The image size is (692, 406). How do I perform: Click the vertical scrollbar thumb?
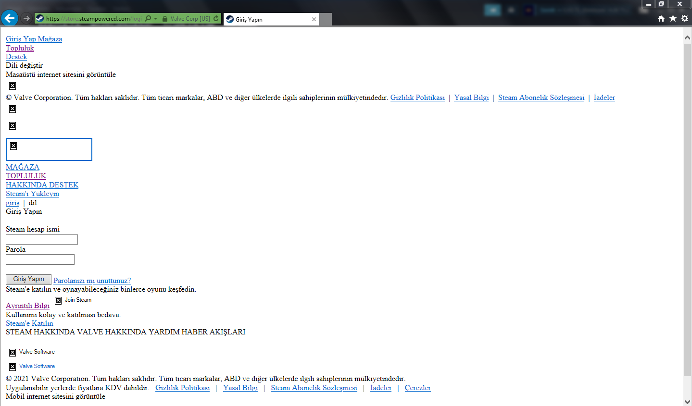[x=688, y=210]
